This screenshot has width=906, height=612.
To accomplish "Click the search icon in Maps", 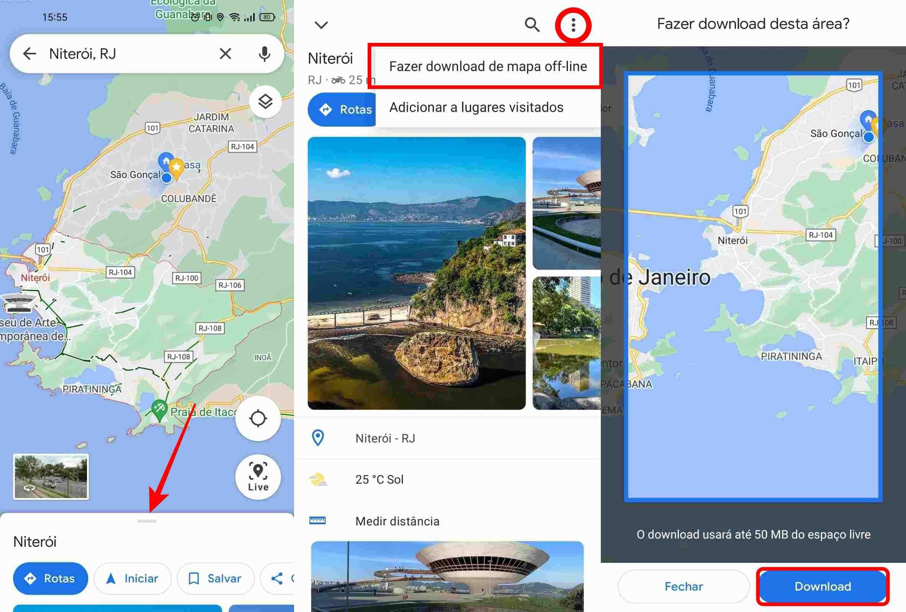I will [x=533, y=24].
